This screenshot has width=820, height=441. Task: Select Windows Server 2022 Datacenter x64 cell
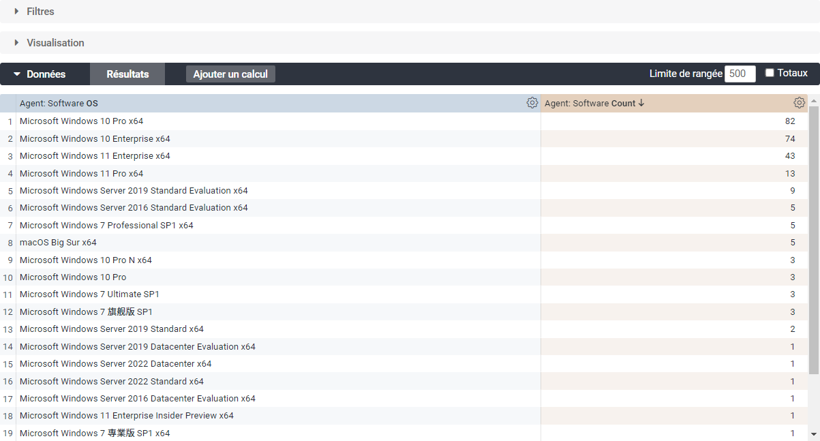(278, 364)
